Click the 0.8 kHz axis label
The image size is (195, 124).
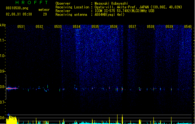click(x=2, y=87)
